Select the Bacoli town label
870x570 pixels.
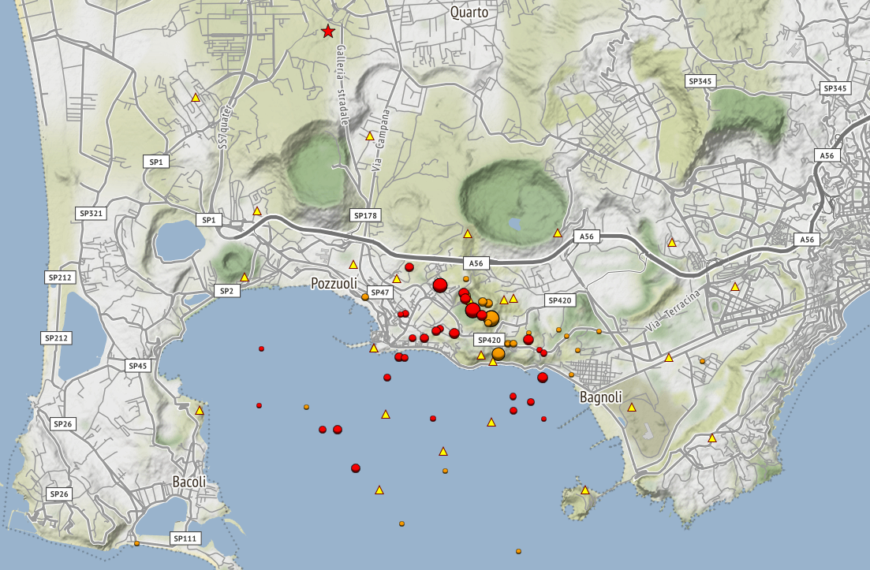point(189,482)
